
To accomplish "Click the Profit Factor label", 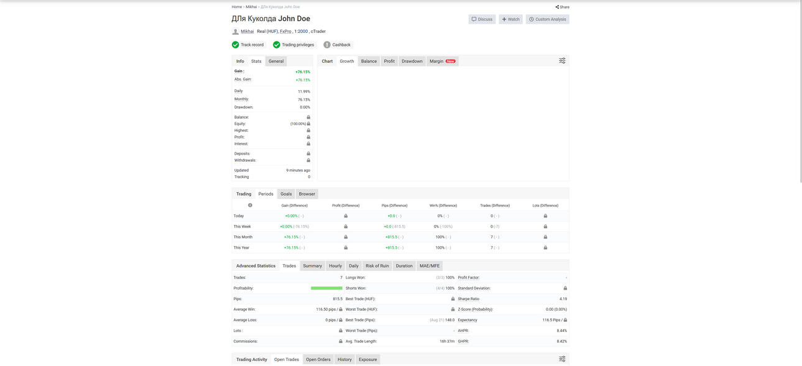I will click(469, 278).
